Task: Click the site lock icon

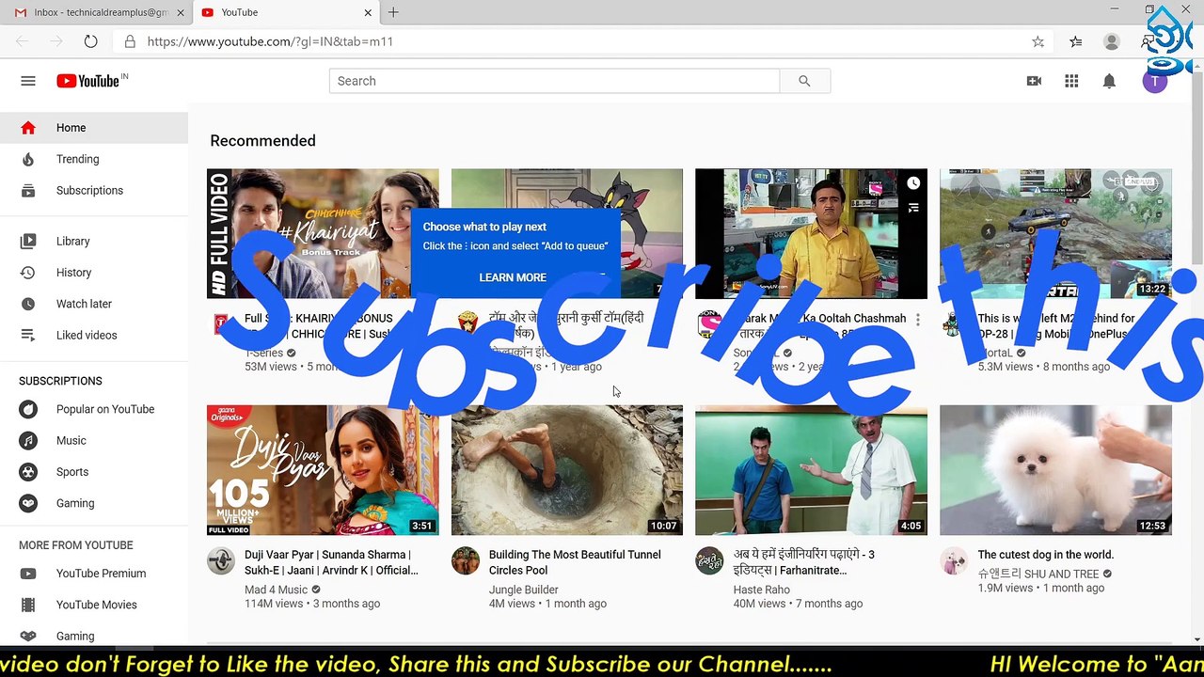Action: click(130, 41)
